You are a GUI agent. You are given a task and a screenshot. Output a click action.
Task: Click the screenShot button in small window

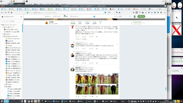[175, 71]
